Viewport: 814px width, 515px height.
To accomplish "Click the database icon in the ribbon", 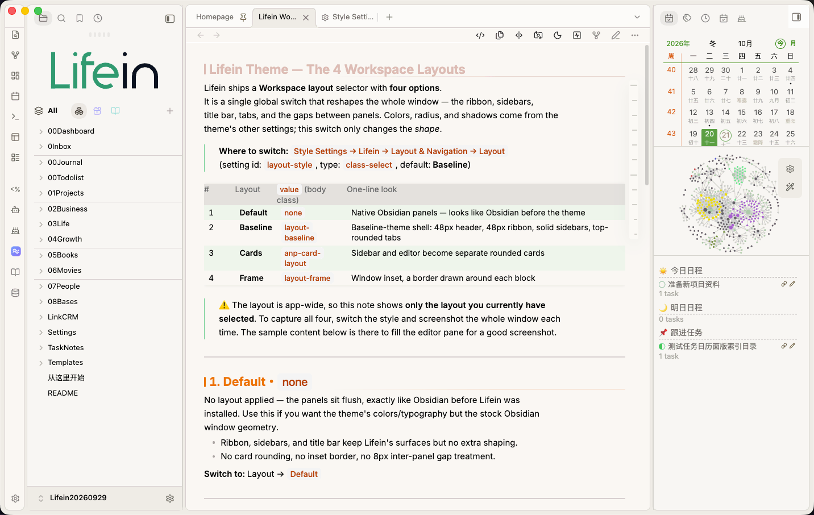I will [15, 293].
